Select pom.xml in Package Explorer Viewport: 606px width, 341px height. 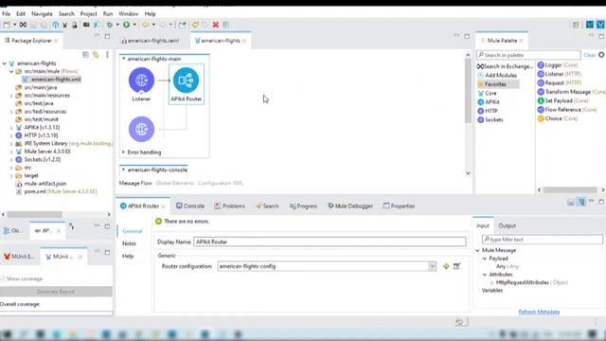(x=56, y=191)
